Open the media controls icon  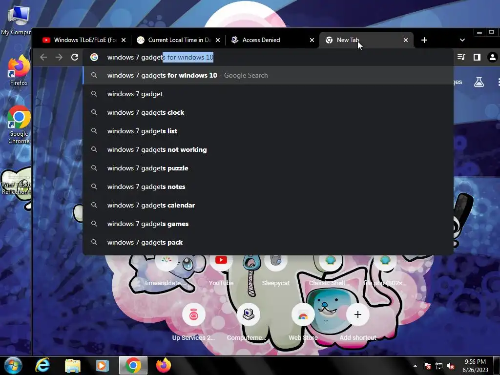[461, 57]
